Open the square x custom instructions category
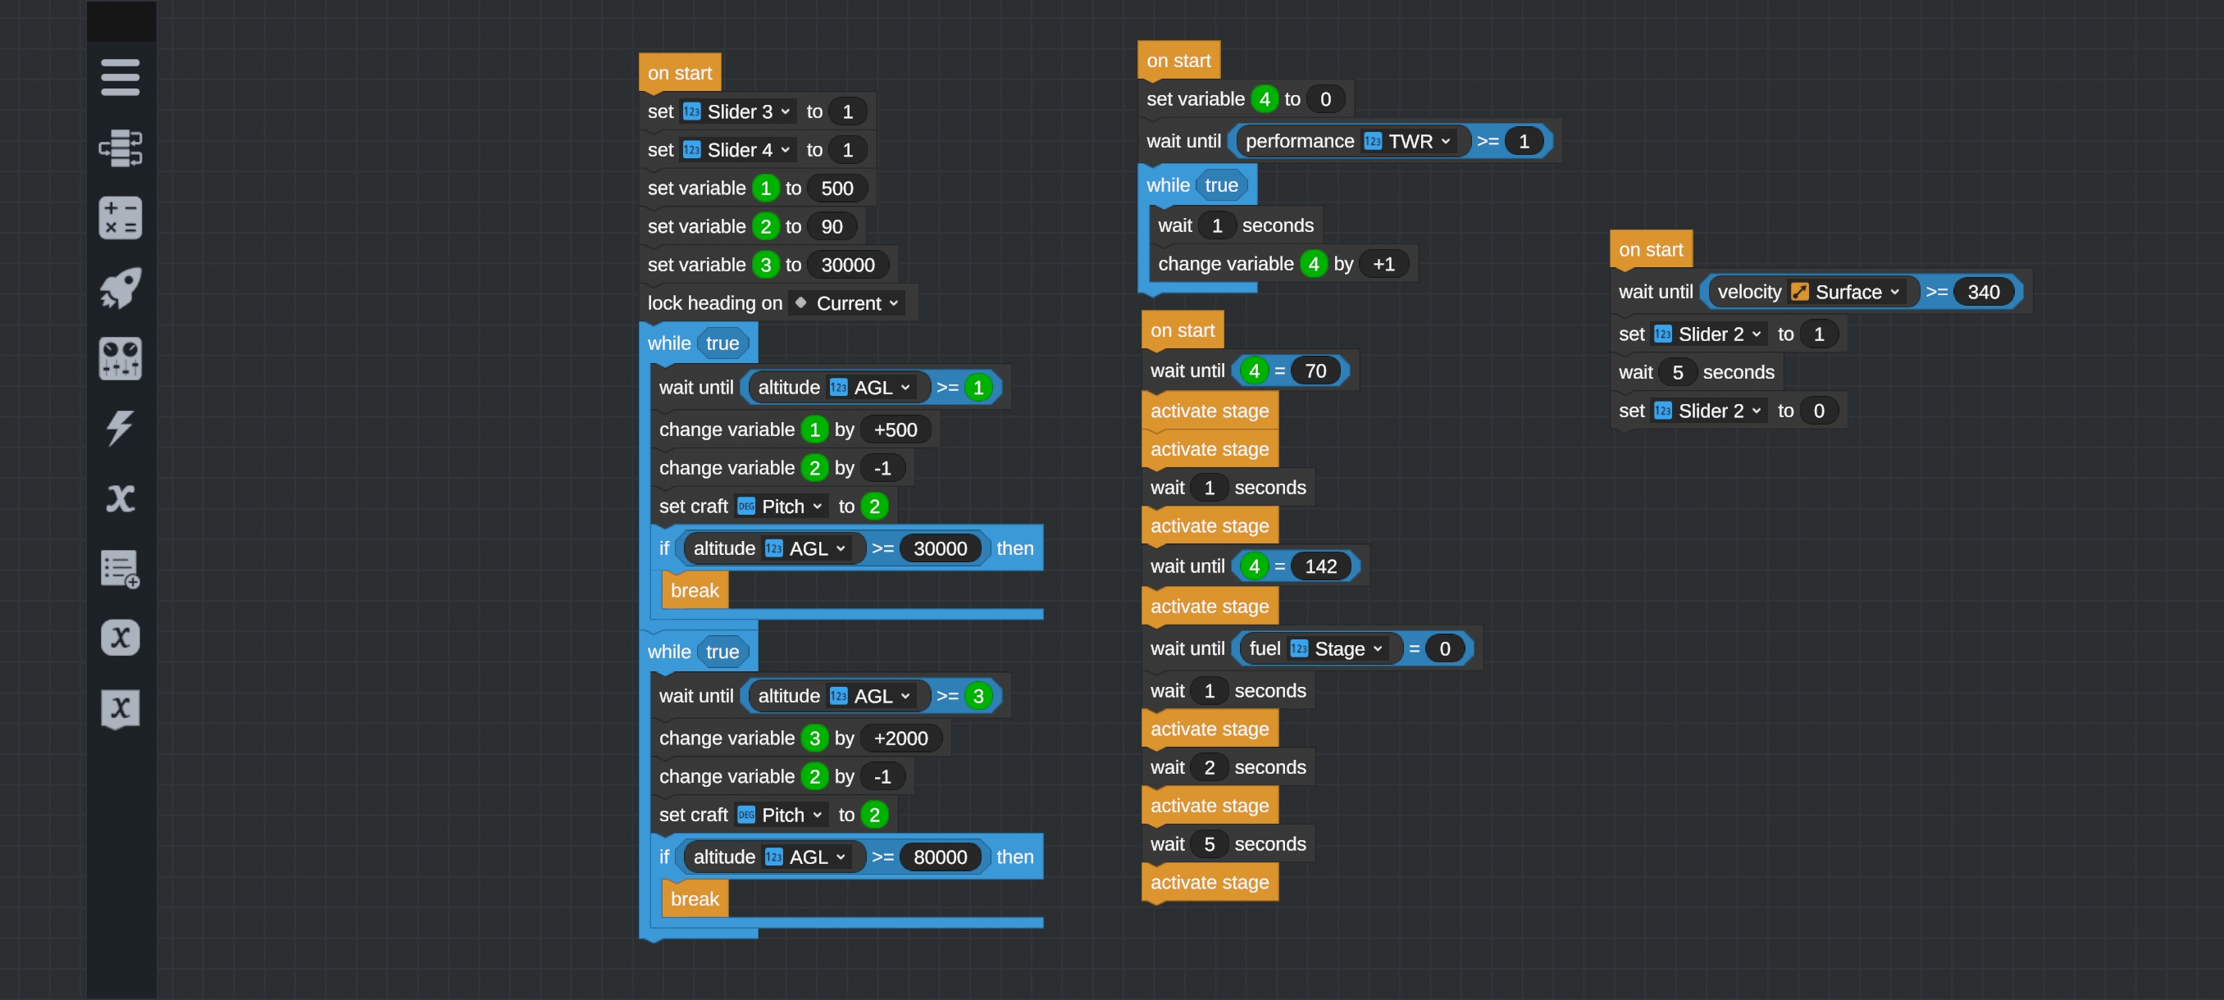Screen dimensions: 2224x1000 (120, 707)
